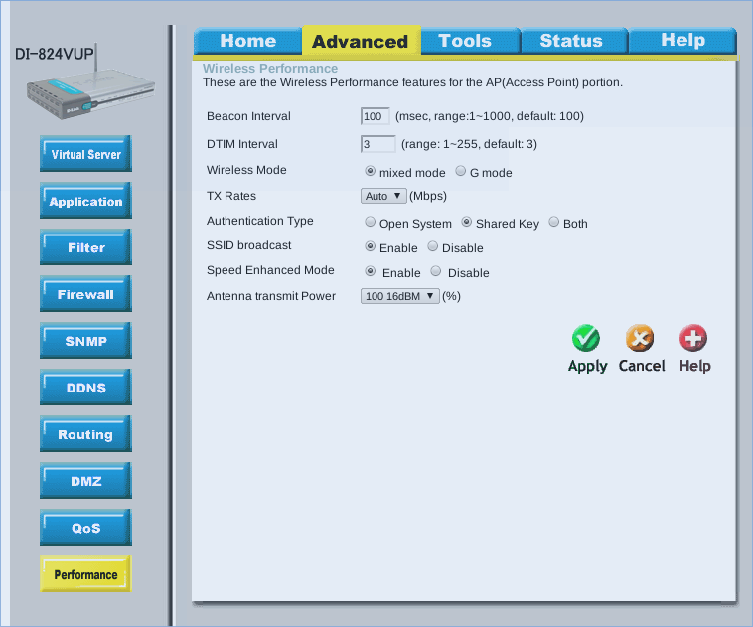Image resolution: width=753 pixels, height=627 pixels.
Task: Click the DTIM Interval input field
Action: [377, 144]
